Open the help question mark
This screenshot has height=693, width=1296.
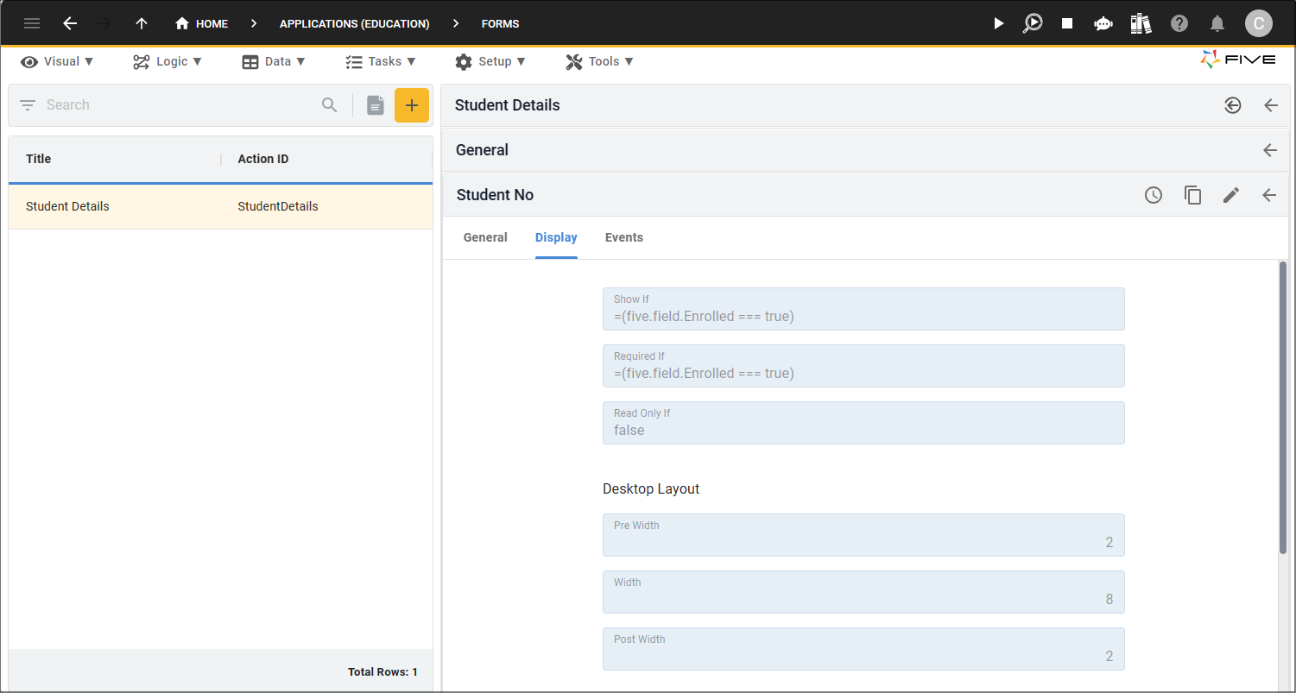coord(1179,23)
